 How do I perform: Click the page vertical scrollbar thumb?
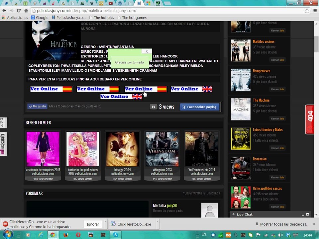316,44
